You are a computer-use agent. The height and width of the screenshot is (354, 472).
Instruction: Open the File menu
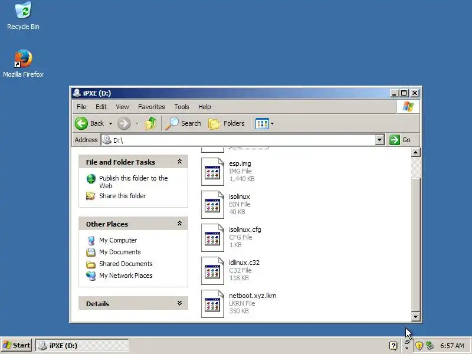81,107
